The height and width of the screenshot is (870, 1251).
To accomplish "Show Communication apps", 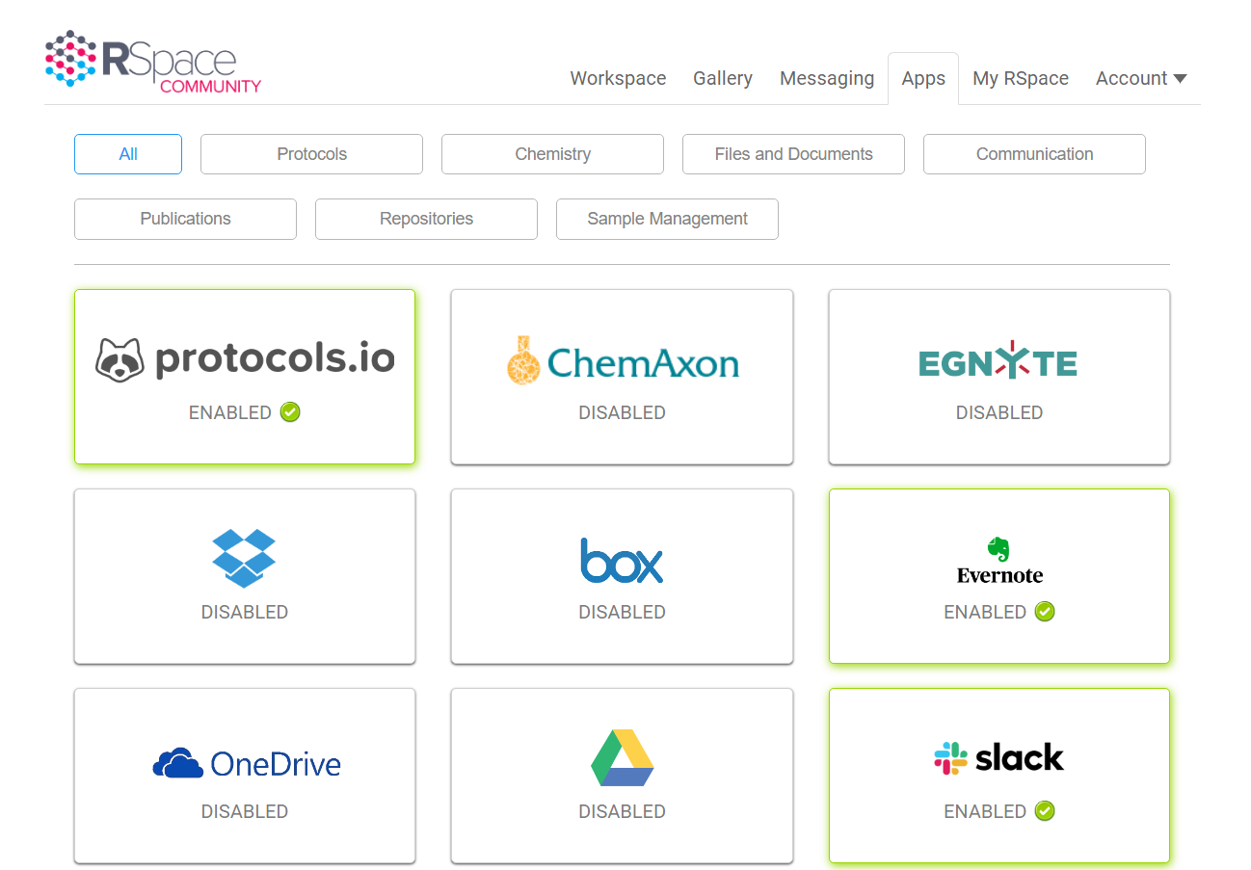I will tap(1034, 154).
